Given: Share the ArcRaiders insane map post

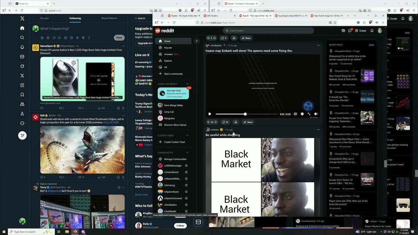Looking at the screenshot, I should point(247,122).
